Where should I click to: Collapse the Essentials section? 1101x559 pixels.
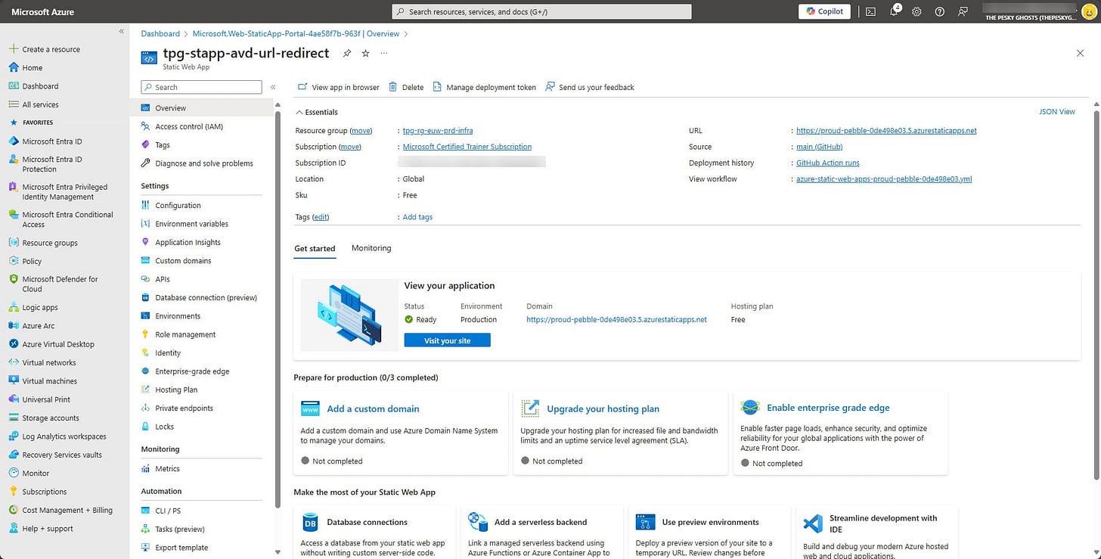(x=299, y=112)
